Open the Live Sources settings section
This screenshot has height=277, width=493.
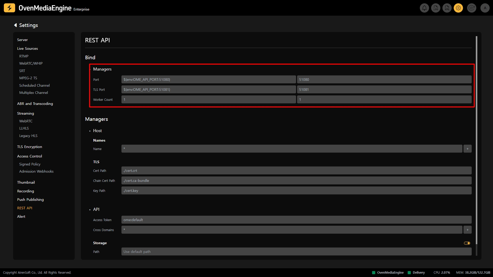tap(27, 48)
